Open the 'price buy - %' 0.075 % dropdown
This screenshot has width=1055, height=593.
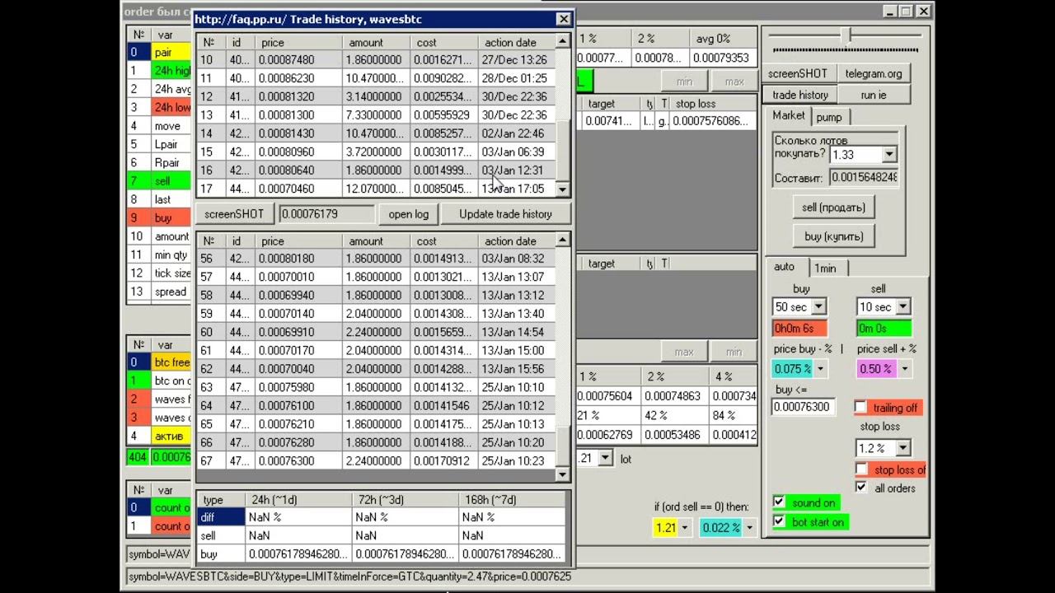tap(821, 369)
